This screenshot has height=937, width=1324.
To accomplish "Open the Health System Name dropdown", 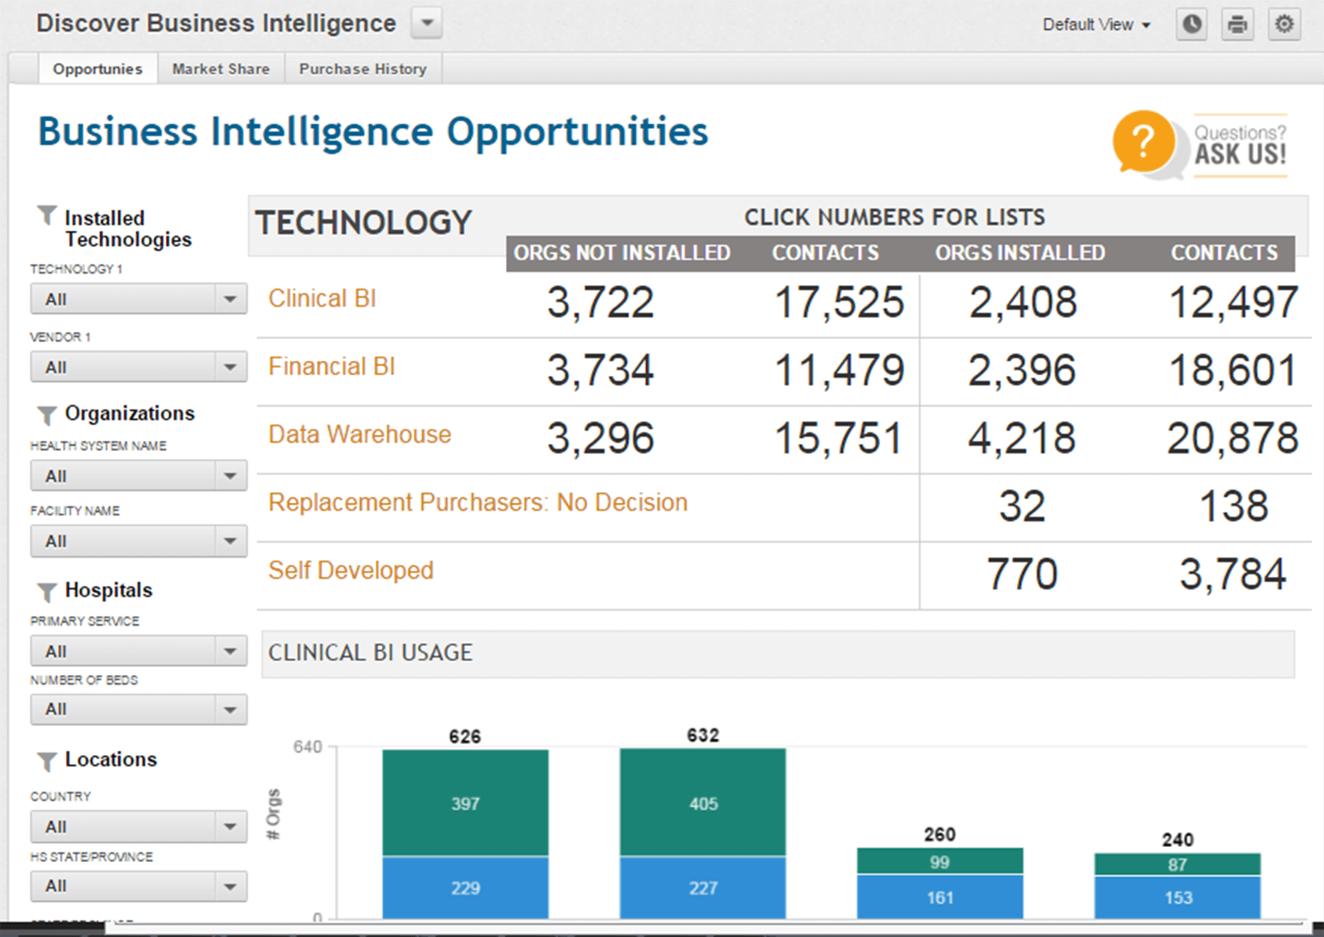I will (x=138, y=475).
